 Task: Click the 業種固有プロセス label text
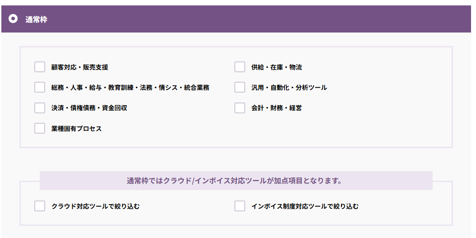[76, 128]
